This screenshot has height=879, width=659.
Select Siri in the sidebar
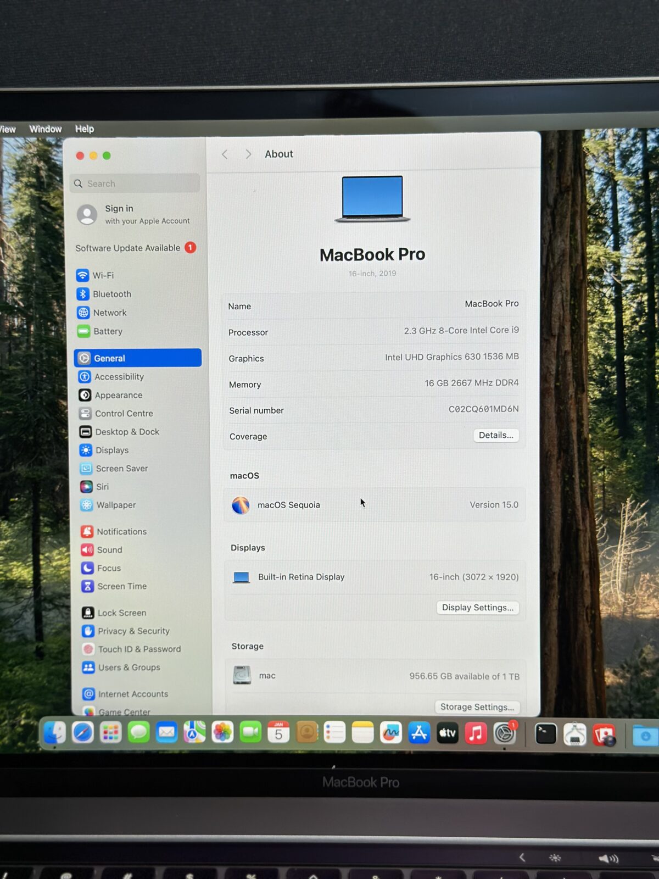[94, 487]
